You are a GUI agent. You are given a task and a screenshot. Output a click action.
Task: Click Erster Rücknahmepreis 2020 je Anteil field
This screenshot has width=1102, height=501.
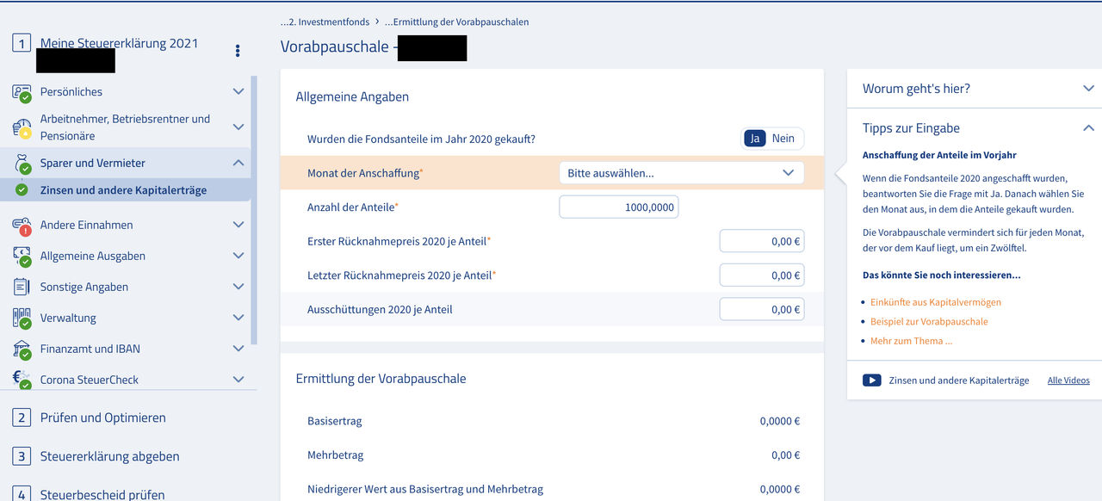click(x=762, y=242)
